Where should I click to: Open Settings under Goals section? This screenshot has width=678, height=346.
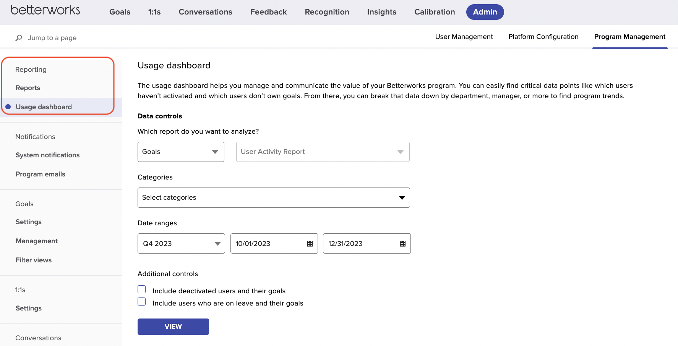[29, 222]
